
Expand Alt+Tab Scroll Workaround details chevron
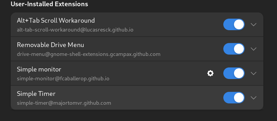click(253, 25)
